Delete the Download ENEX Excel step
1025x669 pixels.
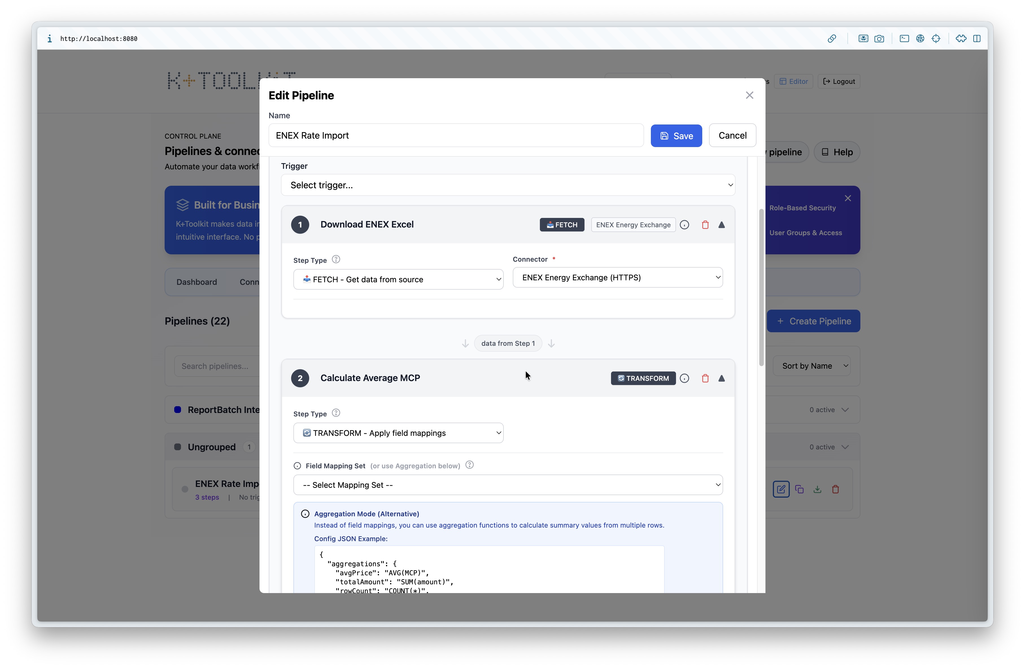(x=705, y=224)
